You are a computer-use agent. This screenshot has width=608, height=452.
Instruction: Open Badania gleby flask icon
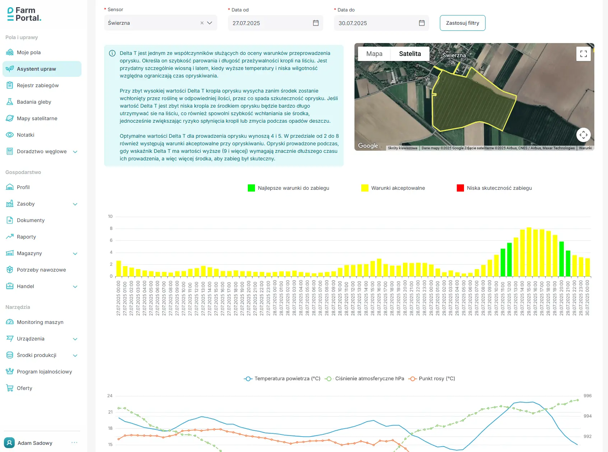pos(10,102)
